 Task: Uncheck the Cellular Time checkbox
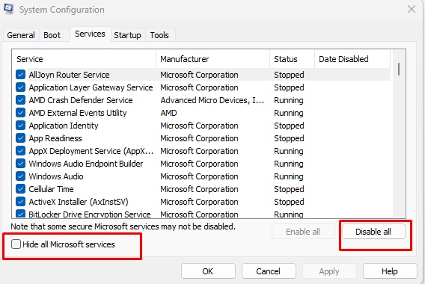tap(21, 188)
